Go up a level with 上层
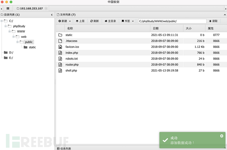Image resolution: width=227 pixels, height=150 pixels. point(80,21)
